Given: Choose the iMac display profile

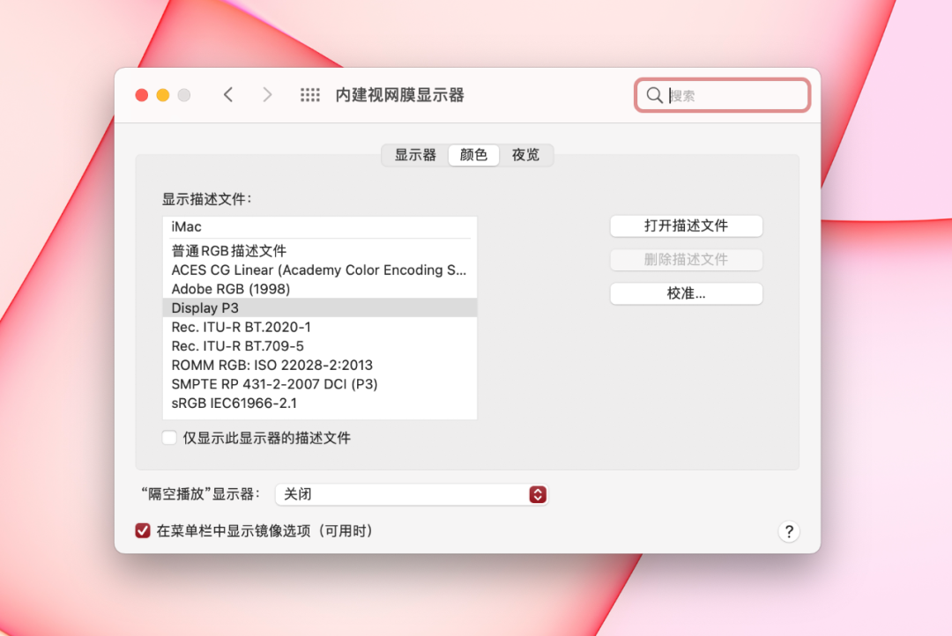Looking at the screenshot, I should click(x=320, y=227).
